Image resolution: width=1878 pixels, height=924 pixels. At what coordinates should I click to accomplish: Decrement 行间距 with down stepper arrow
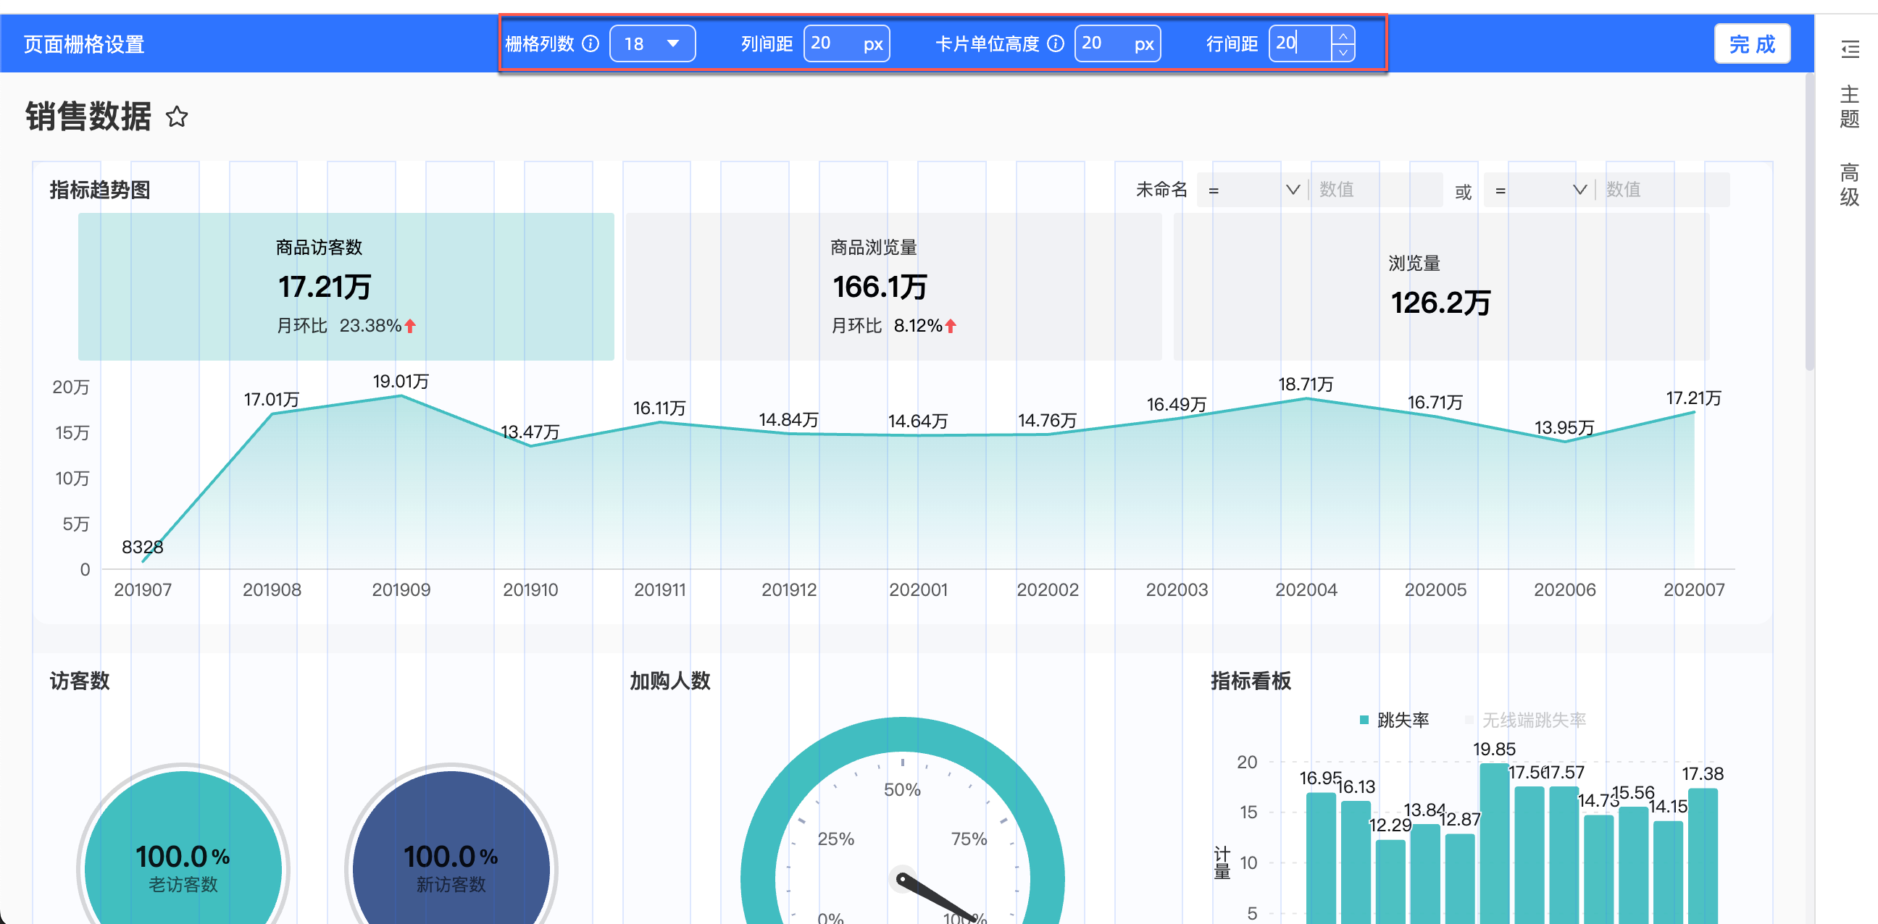(x=1343, y=52)
